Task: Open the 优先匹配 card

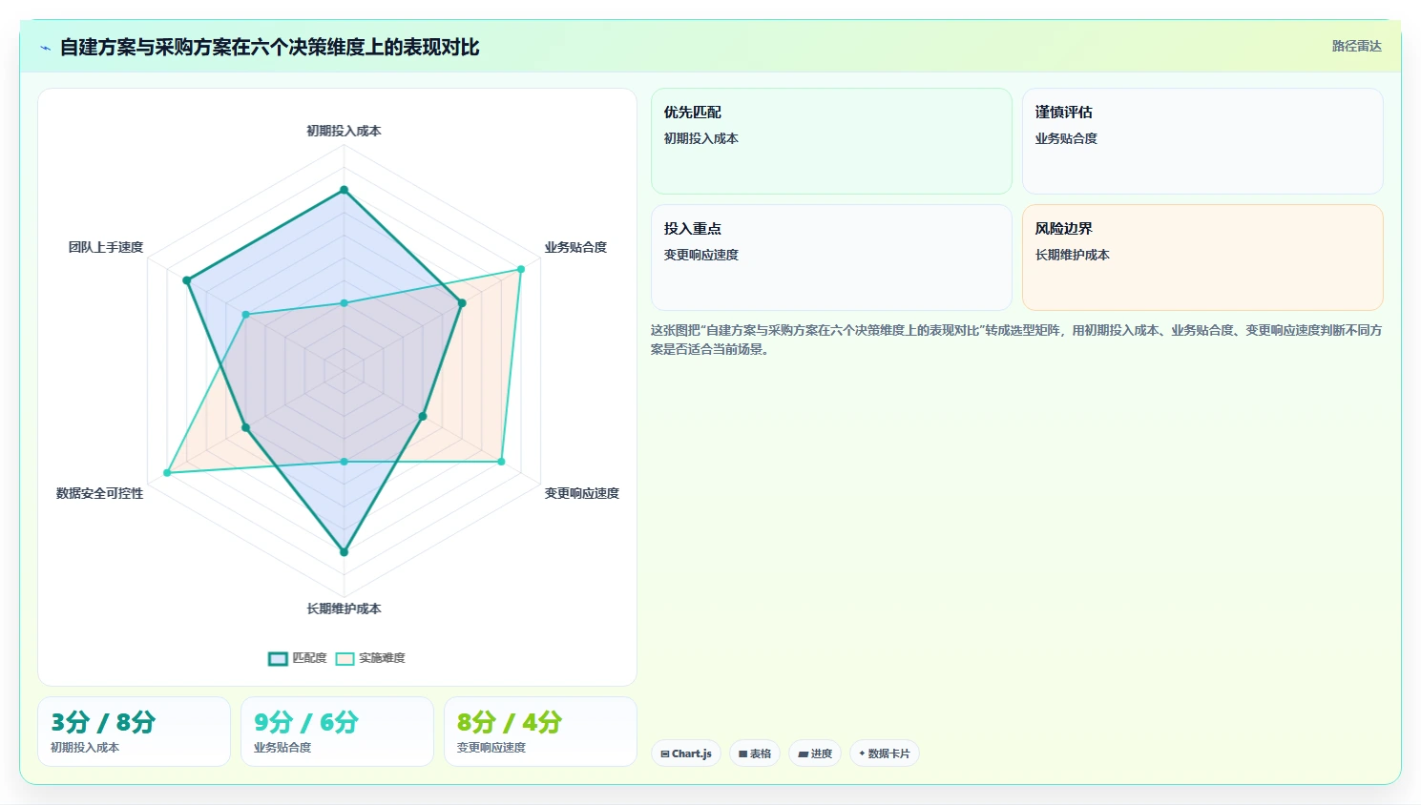Action: [831, 141]
